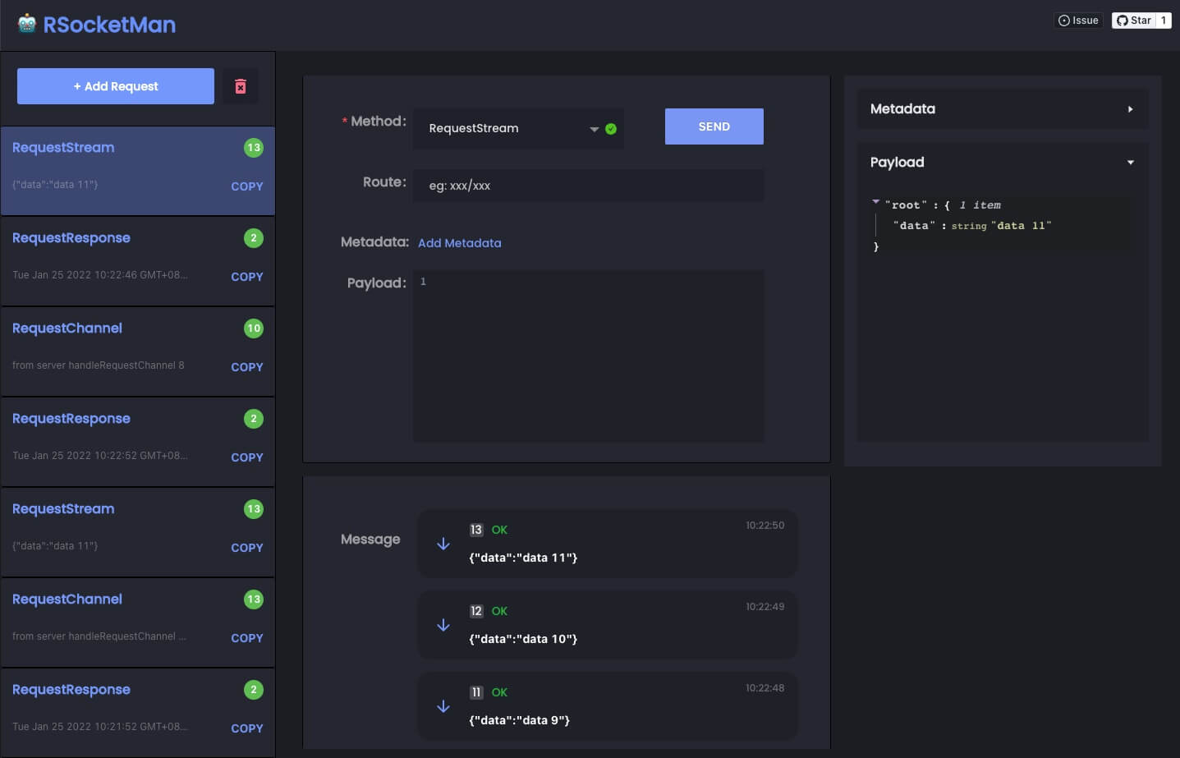Click badge 13 on the second RequestChannel
Viewport: 1180px width, 758px height.
(x=254, y=600)
